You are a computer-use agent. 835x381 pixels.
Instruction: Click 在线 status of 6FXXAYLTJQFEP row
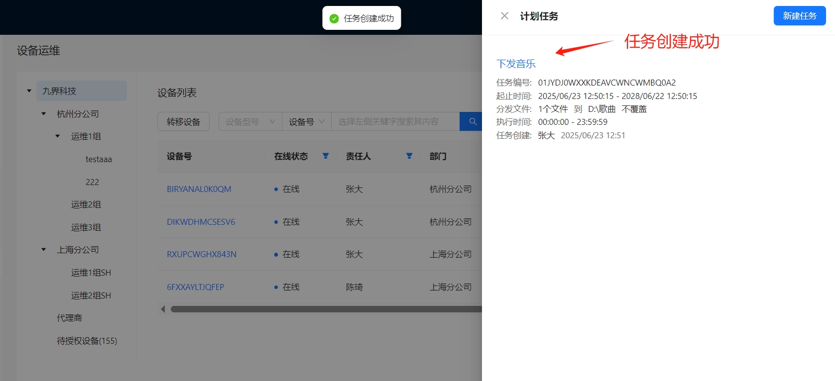291,287
